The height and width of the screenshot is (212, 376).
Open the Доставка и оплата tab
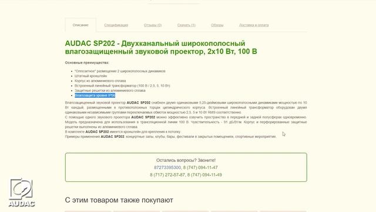click(x=254, y=25)
